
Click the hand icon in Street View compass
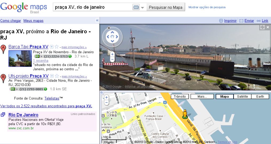tap(112, 36)
